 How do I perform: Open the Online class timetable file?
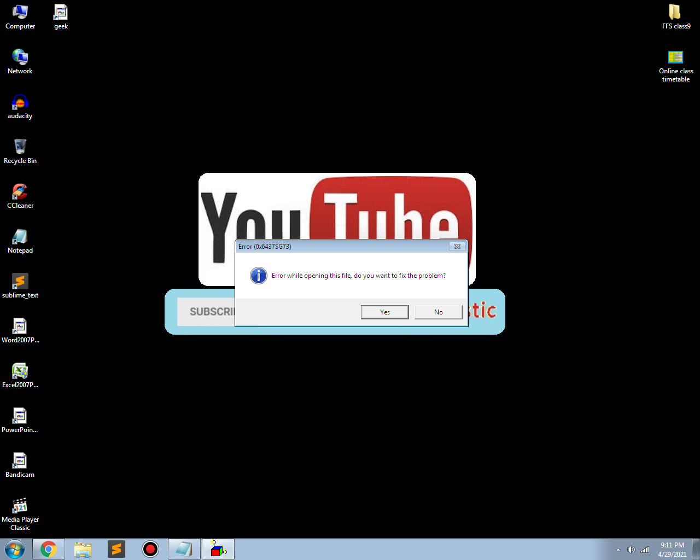click(676, 65)
